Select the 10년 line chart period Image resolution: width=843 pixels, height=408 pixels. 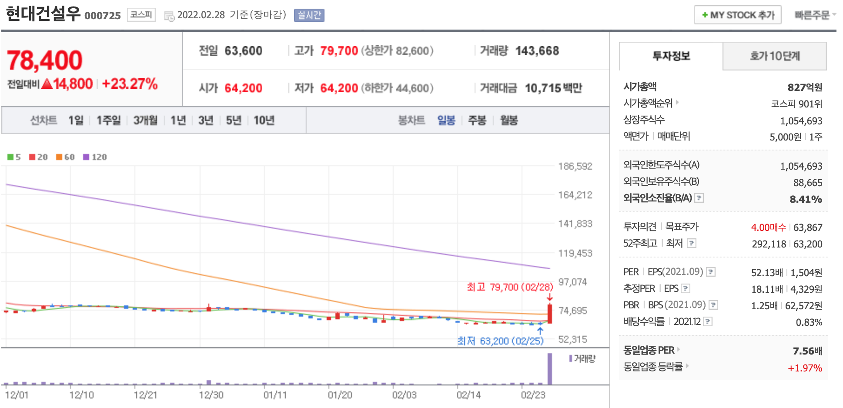pyautogui.click(x=264, y=120)
